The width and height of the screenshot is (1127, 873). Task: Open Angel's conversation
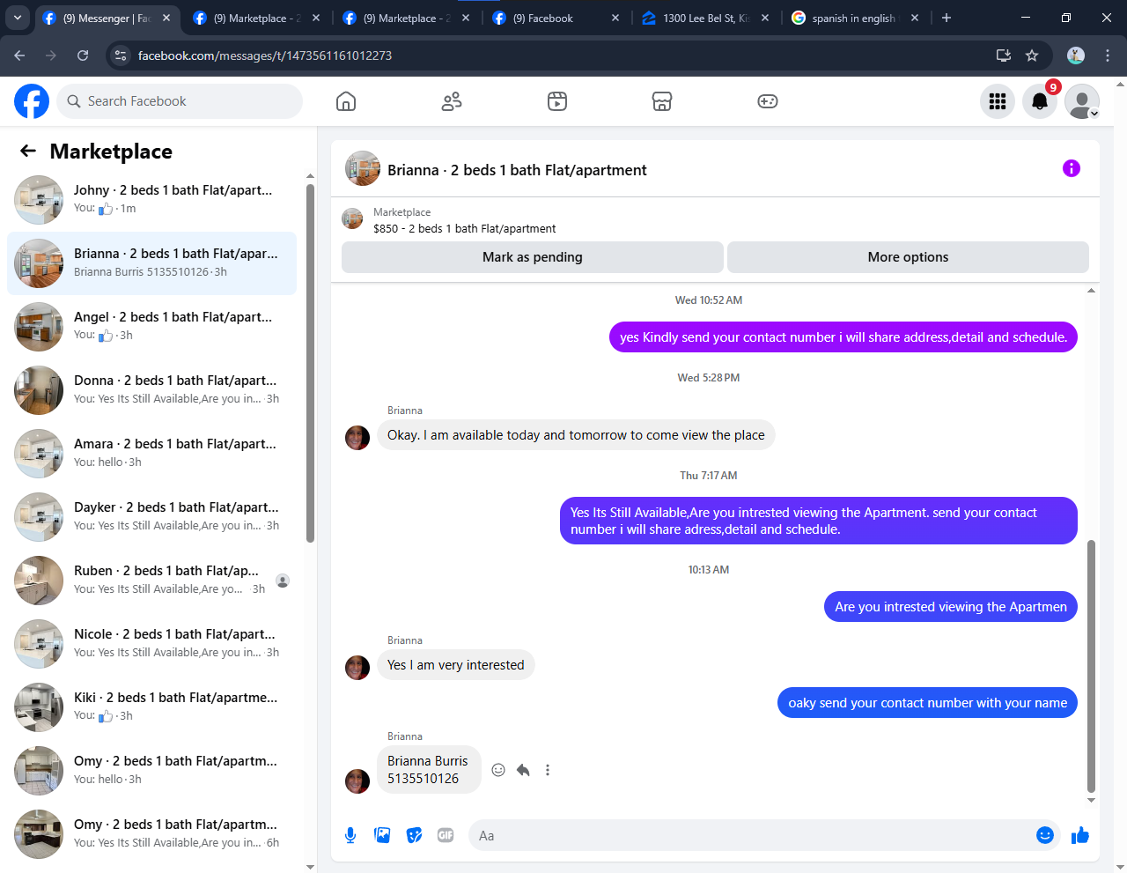(151, 327)
